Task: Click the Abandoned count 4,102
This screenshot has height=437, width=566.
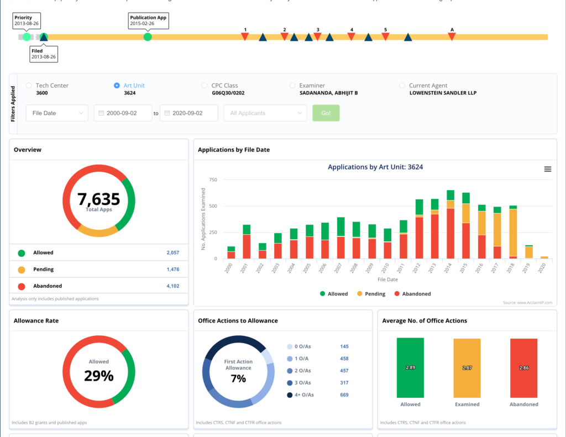Action: pyautogui.click(x=172, y=286)
